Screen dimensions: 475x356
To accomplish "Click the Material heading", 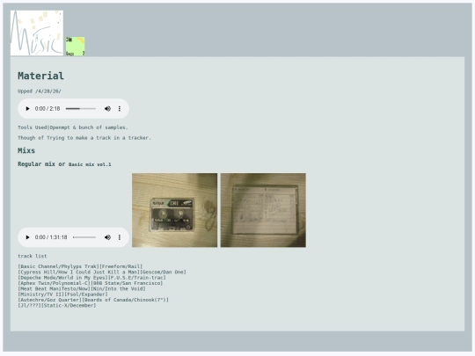I will click(x=40, y=76).
